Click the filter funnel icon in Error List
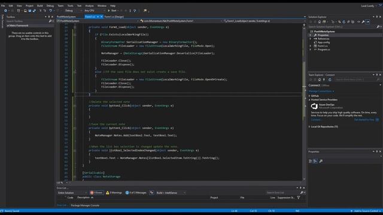383x215 pixels. [299, 198]
